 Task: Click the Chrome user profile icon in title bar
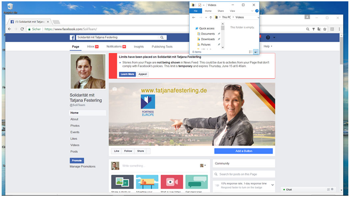coord(307,17)
